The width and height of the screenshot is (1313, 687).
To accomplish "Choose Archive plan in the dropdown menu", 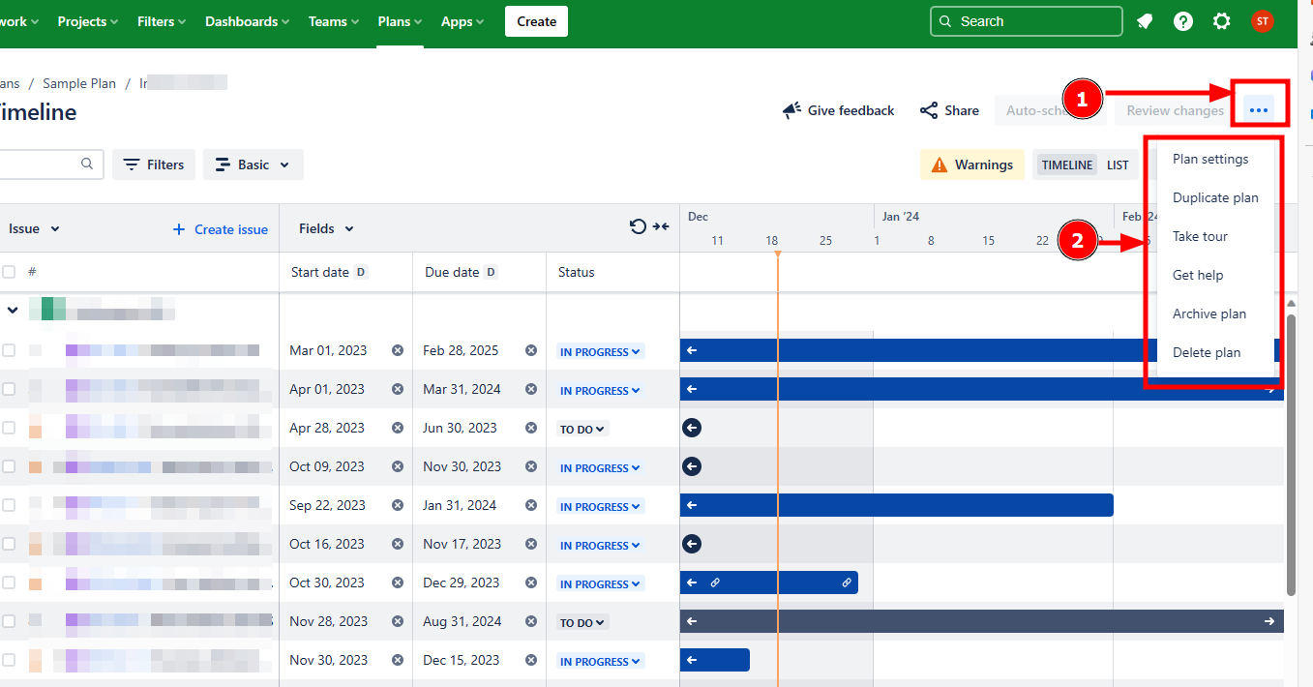I will 1209,314.
